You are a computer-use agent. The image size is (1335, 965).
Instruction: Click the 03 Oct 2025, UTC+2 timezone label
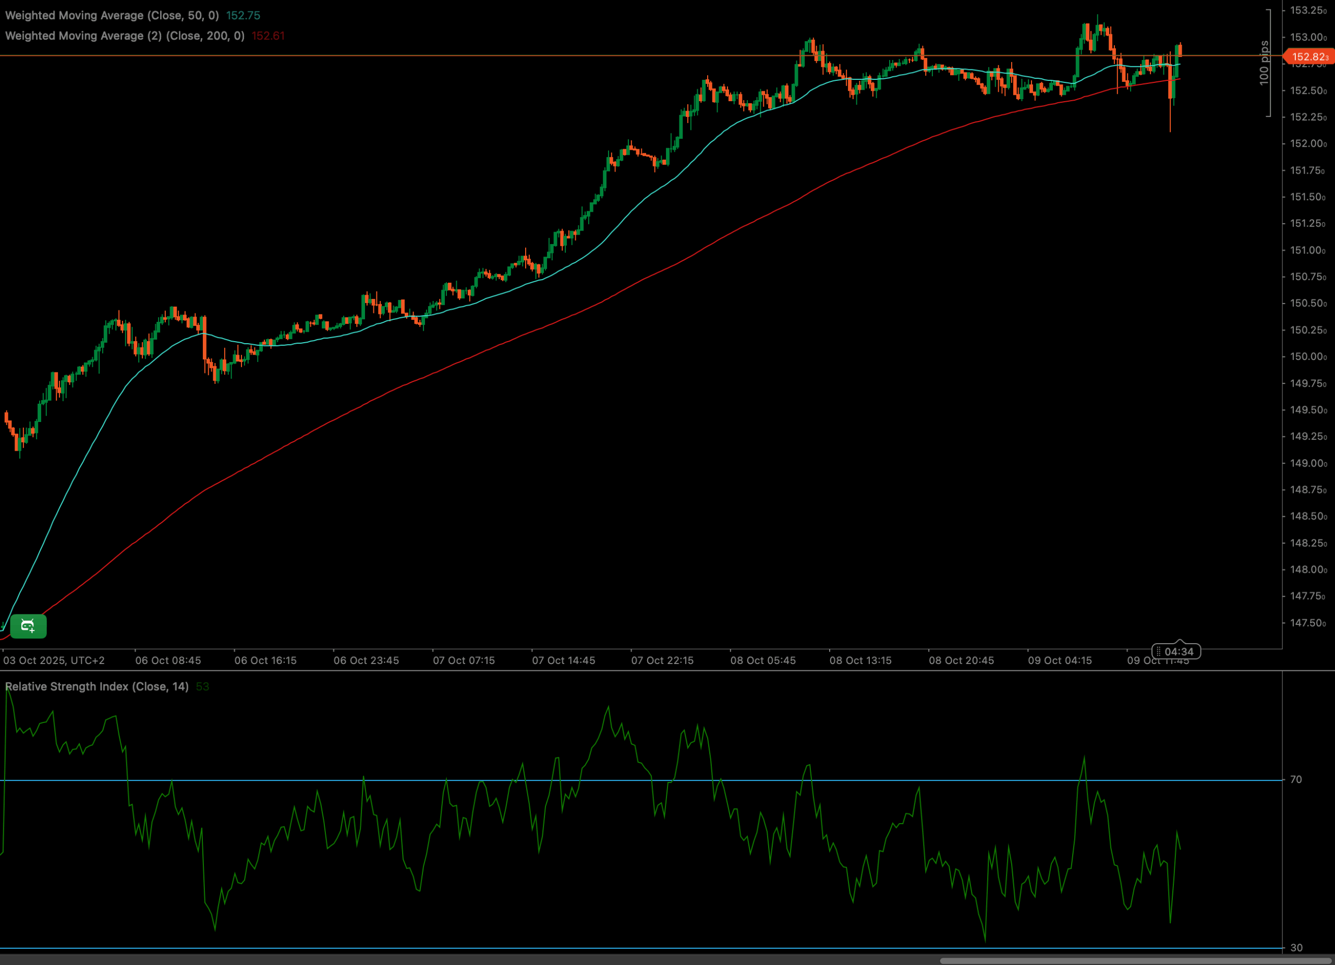54,660
